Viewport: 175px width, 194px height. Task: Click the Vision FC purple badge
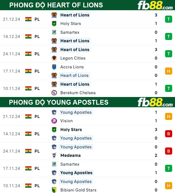(x=54, y=121)
